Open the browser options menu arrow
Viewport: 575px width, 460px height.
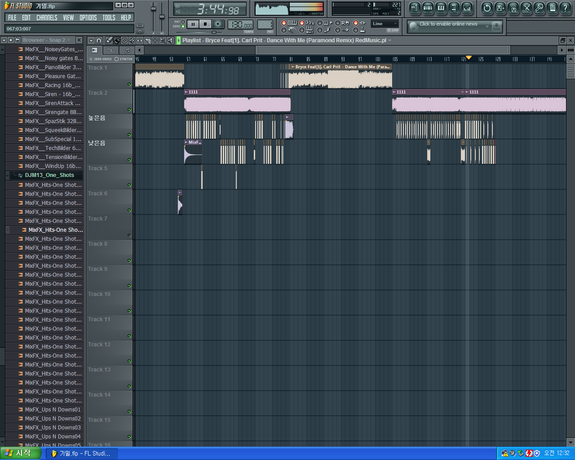[x=4, y=40]
